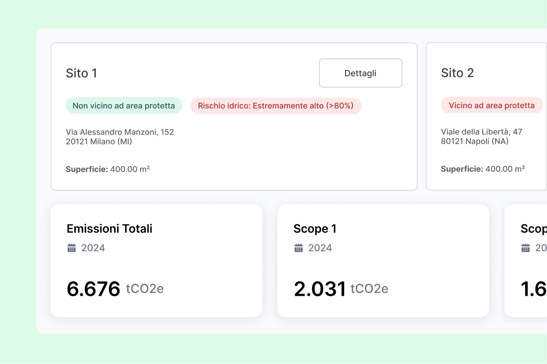Click the 6.676 tCO2e emissions value
The image size is (547, 364).
[x=115, y=288]
